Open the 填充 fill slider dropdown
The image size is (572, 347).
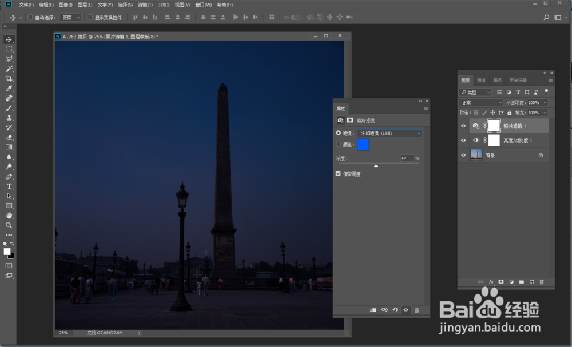click(x=545, y=113)
